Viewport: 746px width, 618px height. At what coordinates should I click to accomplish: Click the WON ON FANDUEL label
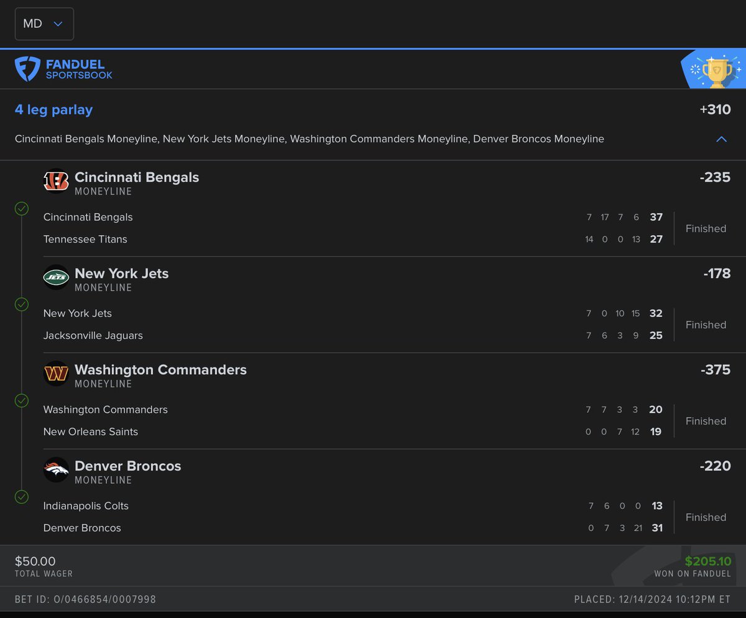693,574
